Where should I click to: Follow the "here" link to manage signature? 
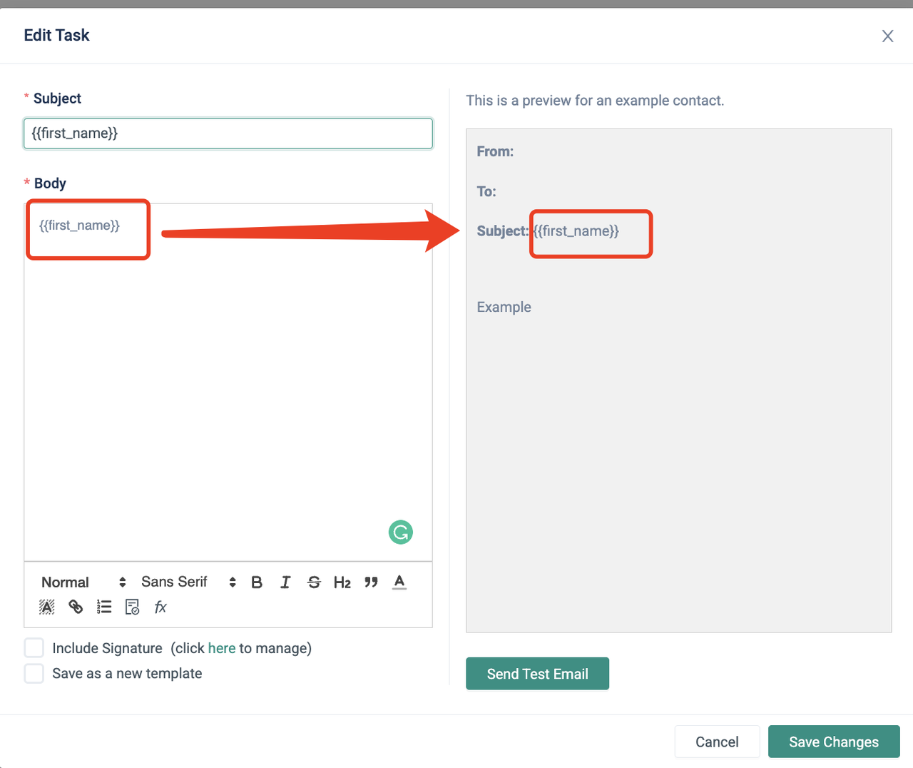point(222,648)
